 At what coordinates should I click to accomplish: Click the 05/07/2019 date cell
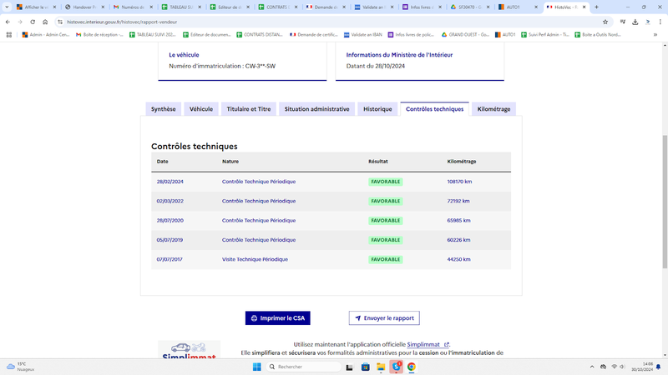click(170, 240)
